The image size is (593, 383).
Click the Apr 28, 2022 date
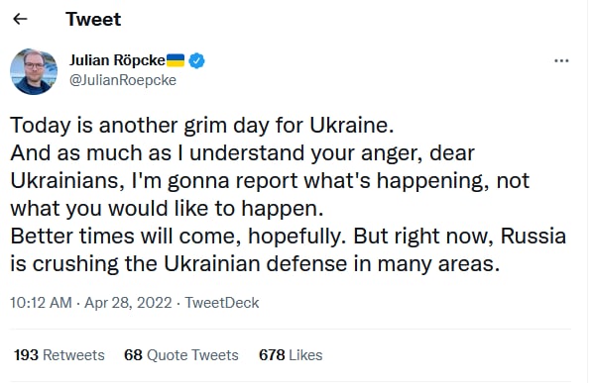pos(128,303)
